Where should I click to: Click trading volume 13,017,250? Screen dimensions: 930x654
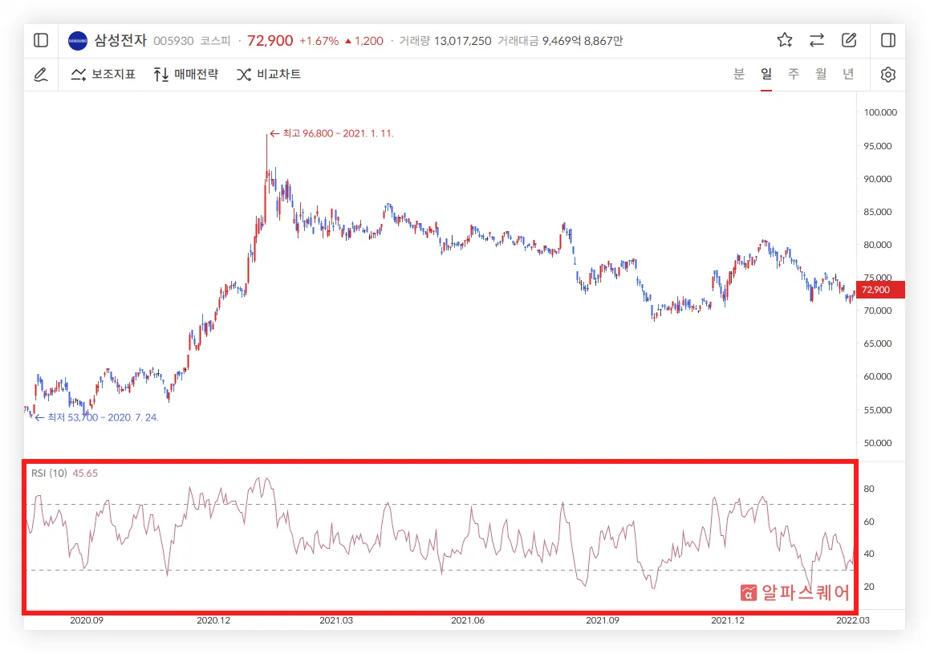(x=463, y=41)
